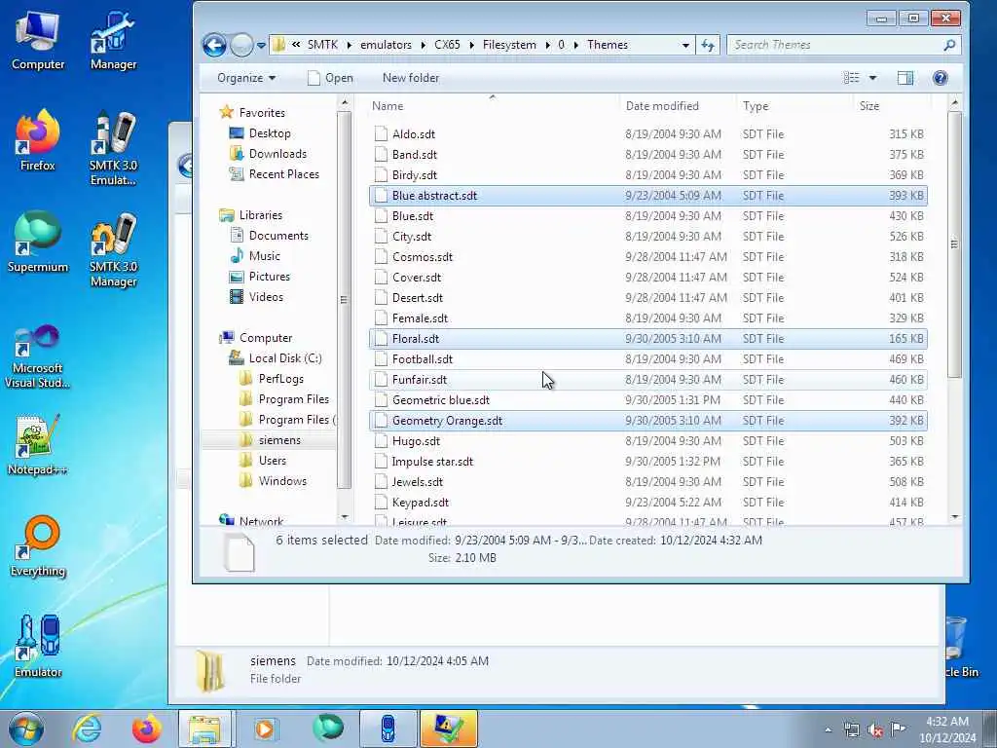Open the Notepad++ desktop shortcut

[38, 444]
